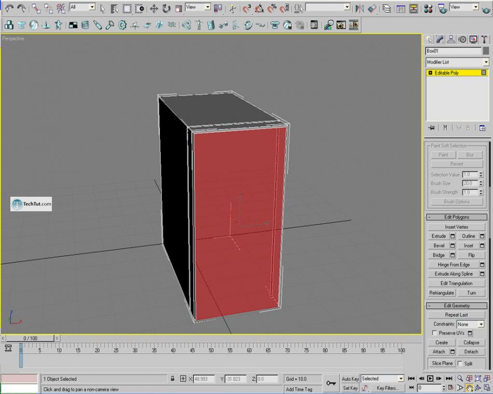
Task: Enable the Preserve UVs checkbox
Action: [x=435, y=333]
